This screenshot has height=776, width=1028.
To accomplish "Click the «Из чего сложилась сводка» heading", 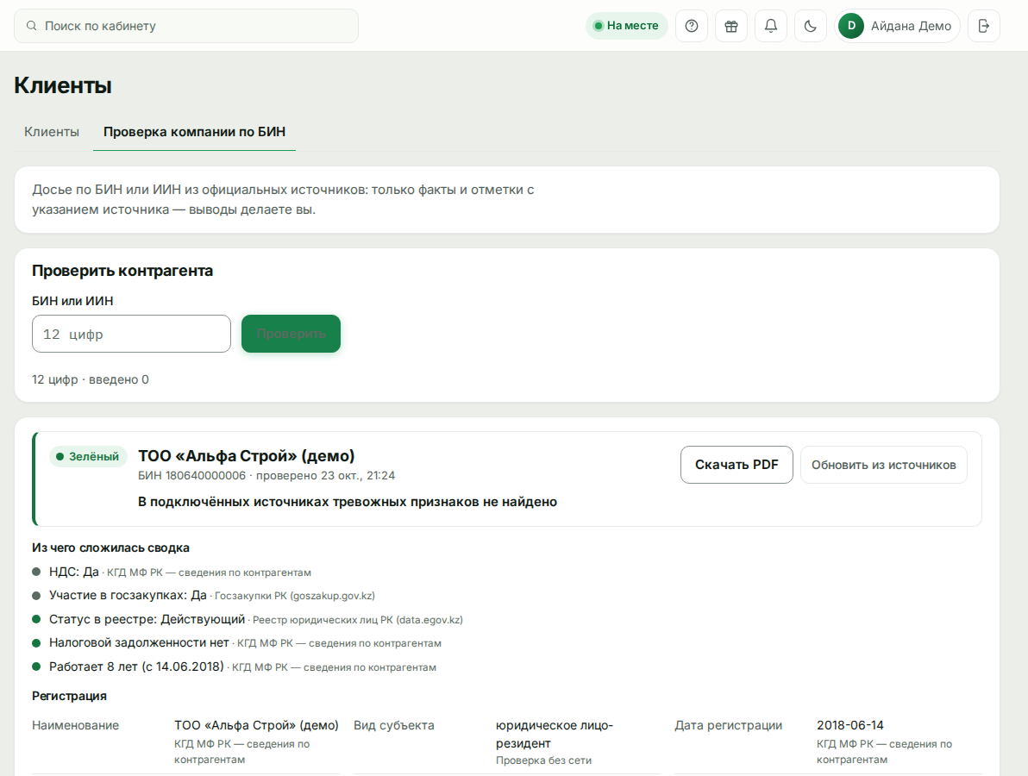I will [110, 548].
